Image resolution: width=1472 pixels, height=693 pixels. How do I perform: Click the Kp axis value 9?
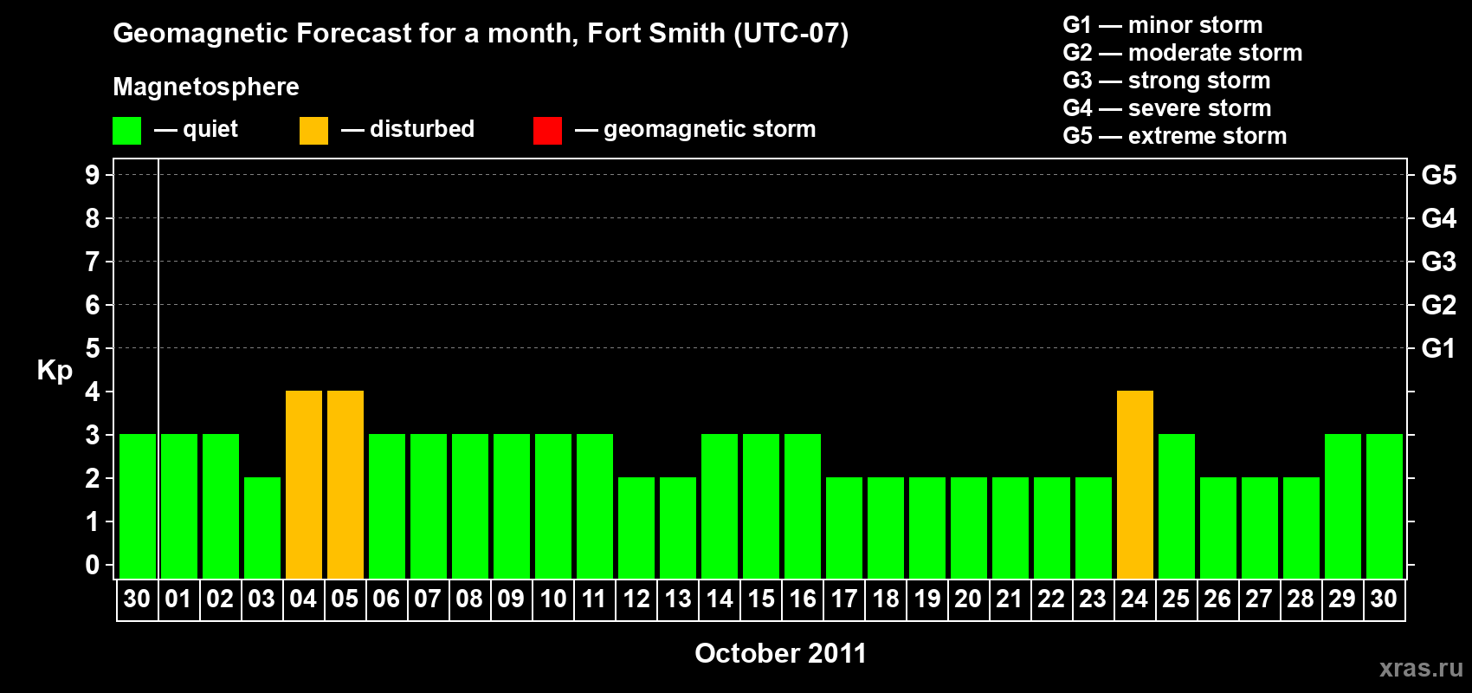(x=93, y=175)
